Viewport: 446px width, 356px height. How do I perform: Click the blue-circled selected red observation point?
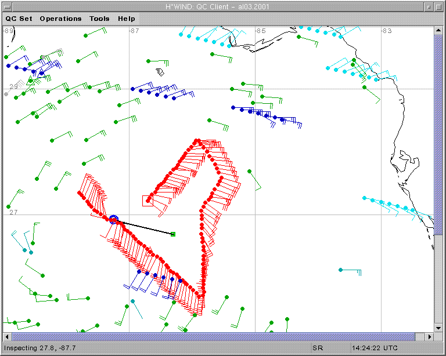coord(114,219)
